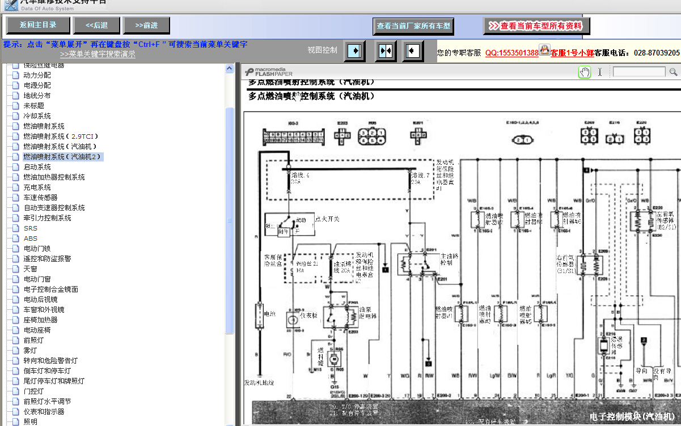Image resolution: width=681 pixels, height=426 pixels.
Task: Open 冷却系统 tree item
Action: tap(37, 116)
